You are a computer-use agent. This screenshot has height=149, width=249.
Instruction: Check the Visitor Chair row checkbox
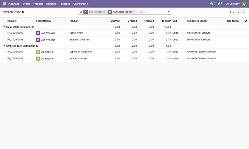point(4,33)
